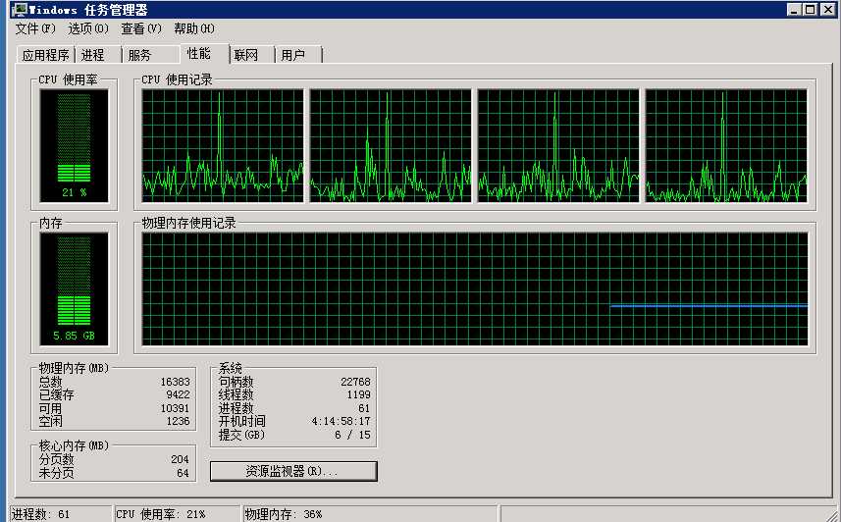Screen dimensions: 841x522
Task: Click the 内存 5.85 GB gauge
Action: 74,289
